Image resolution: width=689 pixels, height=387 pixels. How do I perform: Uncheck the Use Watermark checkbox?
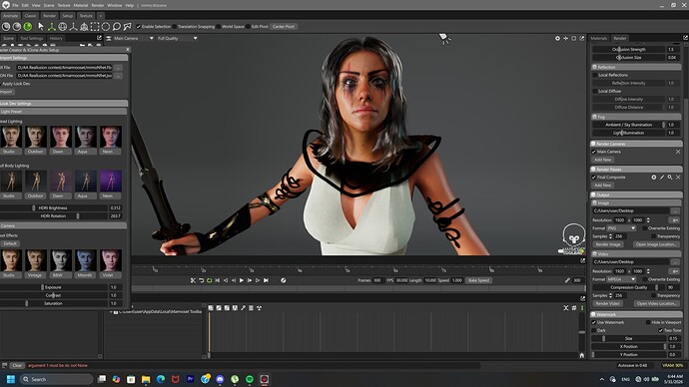pos(594,322)
